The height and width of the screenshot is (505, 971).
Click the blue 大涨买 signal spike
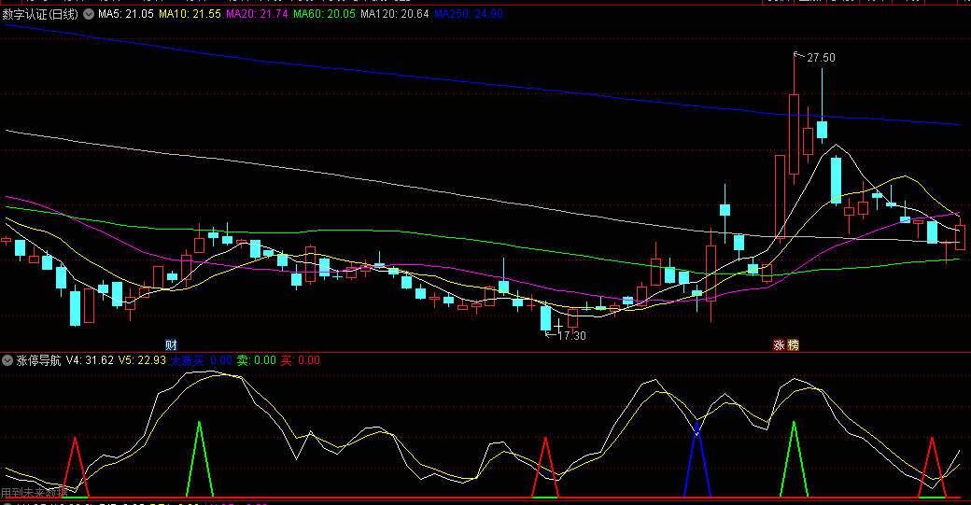[x=697, y=459]
